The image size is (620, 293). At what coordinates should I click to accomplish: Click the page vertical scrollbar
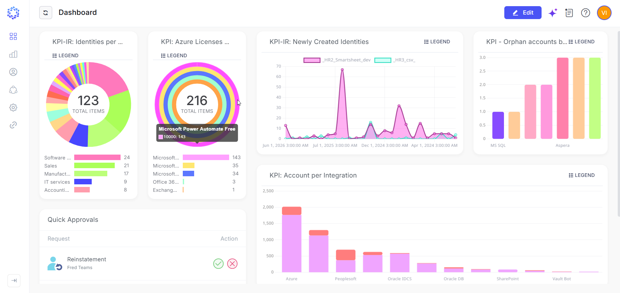(619, 124)
